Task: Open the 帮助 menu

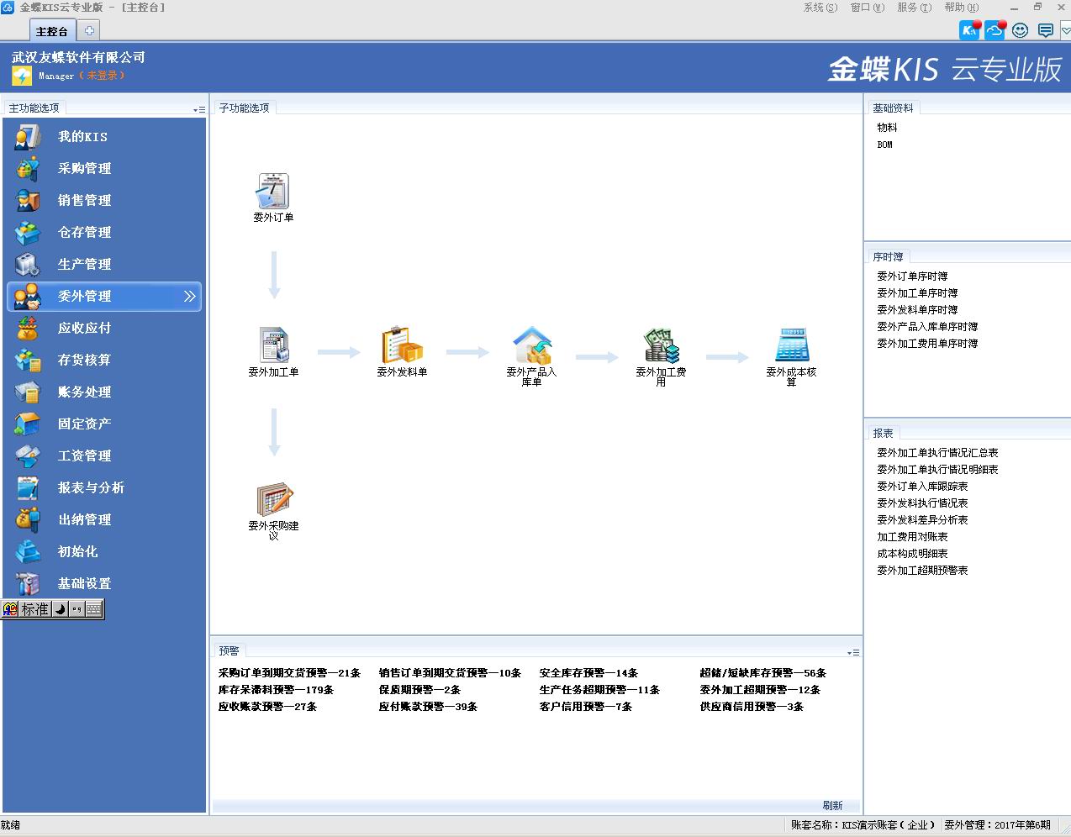Action: click(961, 8)
